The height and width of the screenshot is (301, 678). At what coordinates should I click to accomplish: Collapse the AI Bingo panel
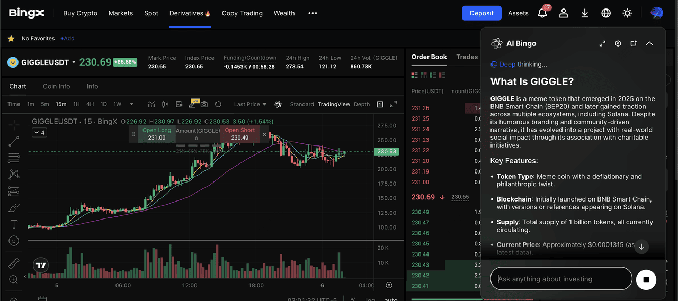pyautogui.click(x=649, y=43)
